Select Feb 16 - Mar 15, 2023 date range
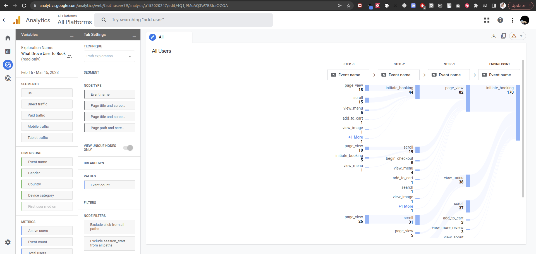536x254 pixels. point(40,72)
